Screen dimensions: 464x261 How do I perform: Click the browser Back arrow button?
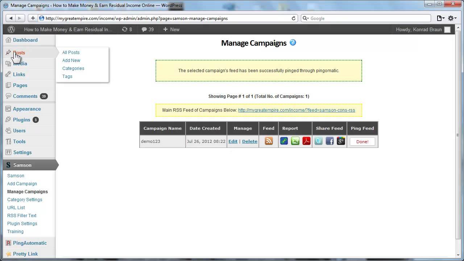point(11,18)
